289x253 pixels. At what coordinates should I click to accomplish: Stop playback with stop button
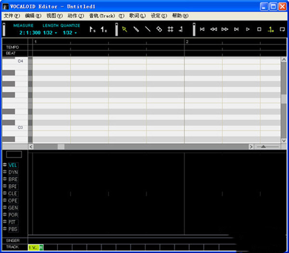point(259,29)
